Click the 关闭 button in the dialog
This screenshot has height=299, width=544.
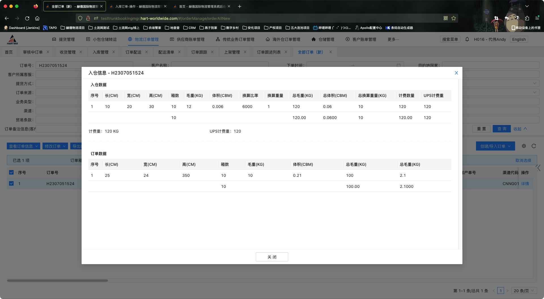[272, 257]
